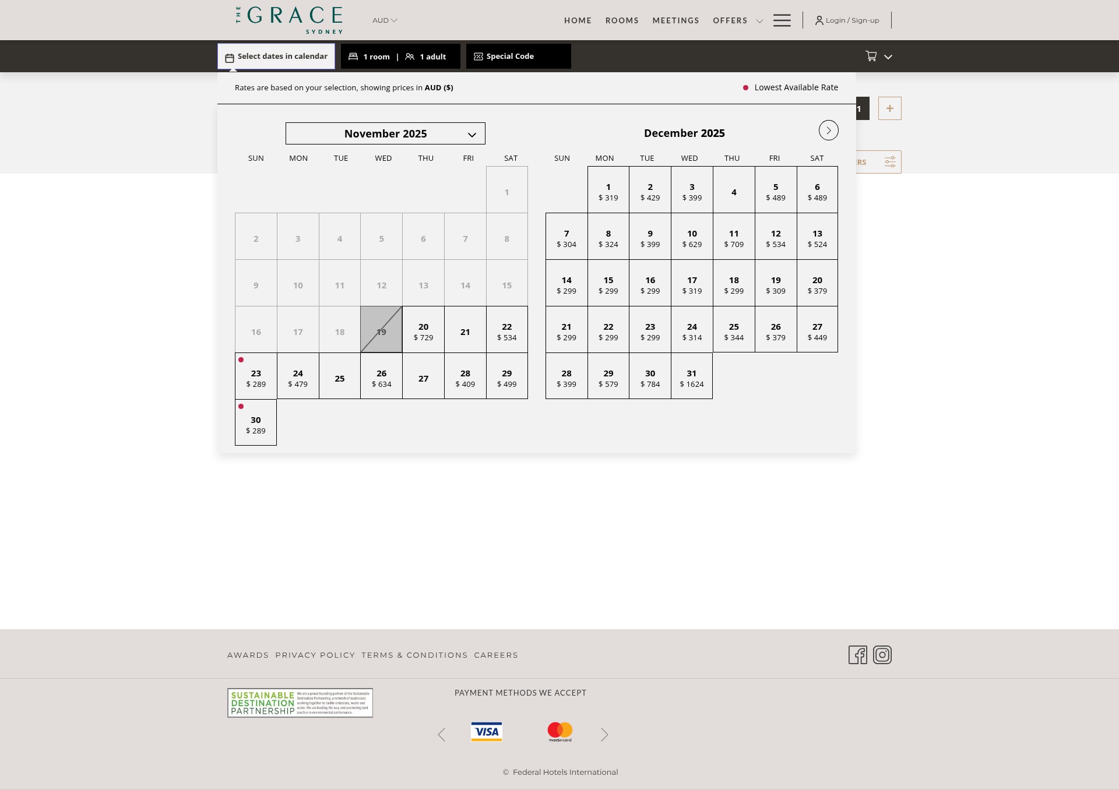Select November 26 at $634
This screenshot has width=1119, height=790.
(x=381, y=376)
